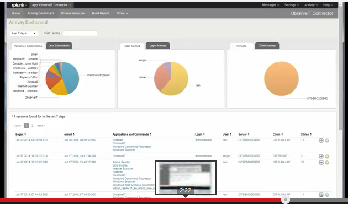Open the Browse Sessions page
This screenshot has width=348, height=204.
(x=73, y=13)
